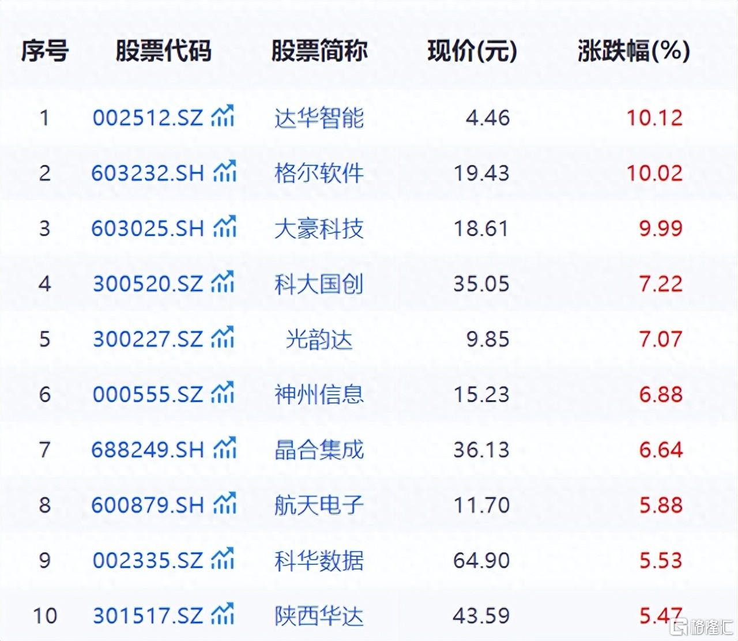Open chart icon beside 603025.SH

tap(225, 227)
